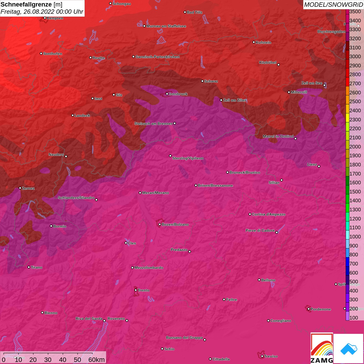
Task: Click the Schlanders/Silandro label
Action: [76, 198]
